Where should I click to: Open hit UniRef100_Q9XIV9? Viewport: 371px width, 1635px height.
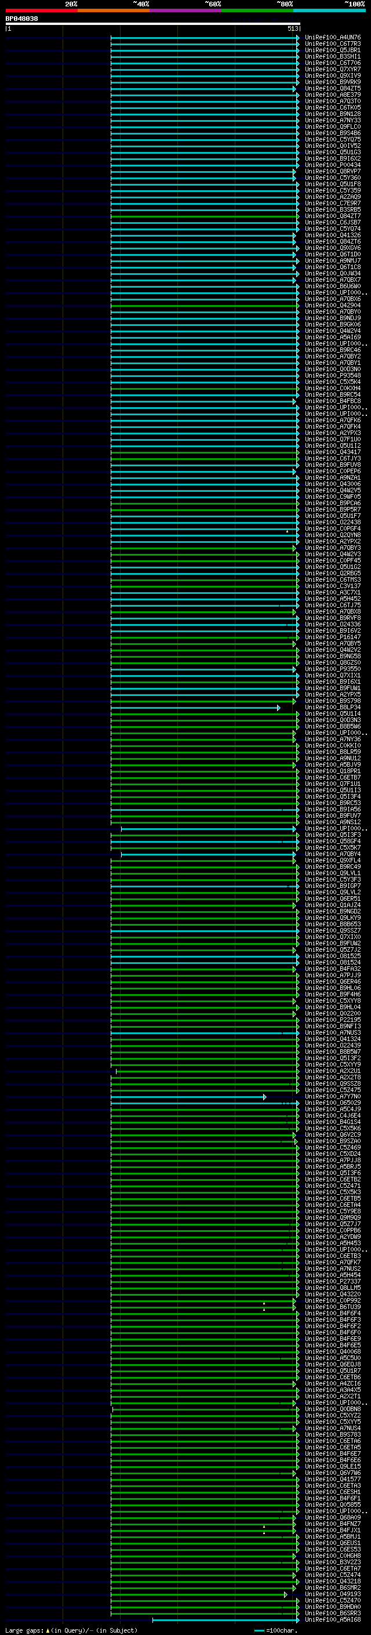[x=332, y=75]
